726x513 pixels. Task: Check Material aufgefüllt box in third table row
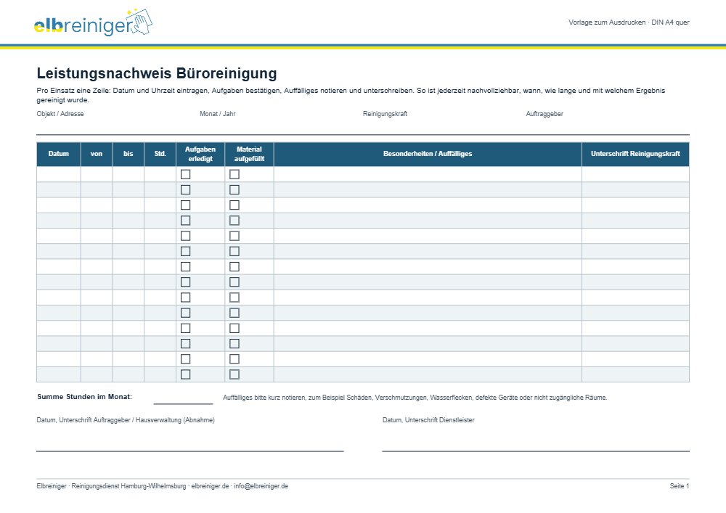(x=234, y=205)
